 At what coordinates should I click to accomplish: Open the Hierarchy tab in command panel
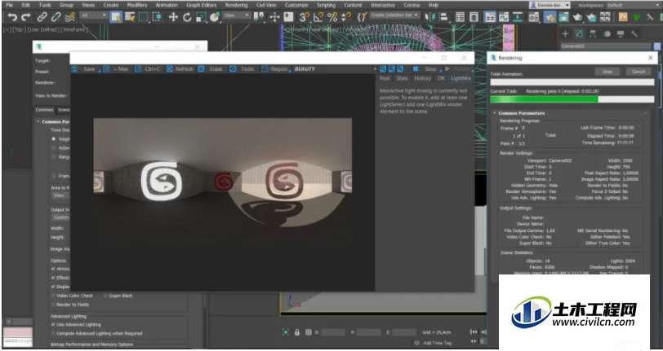[x=593, y=33]
